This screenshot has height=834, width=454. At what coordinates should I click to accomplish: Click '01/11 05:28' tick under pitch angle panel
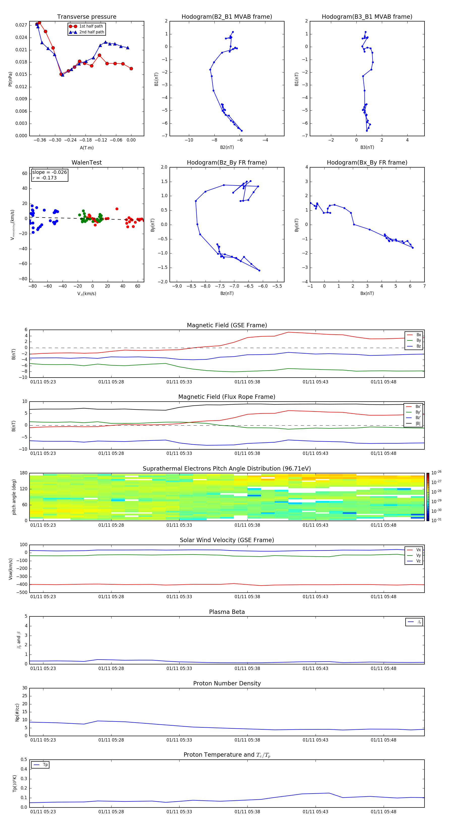(111, 525)
